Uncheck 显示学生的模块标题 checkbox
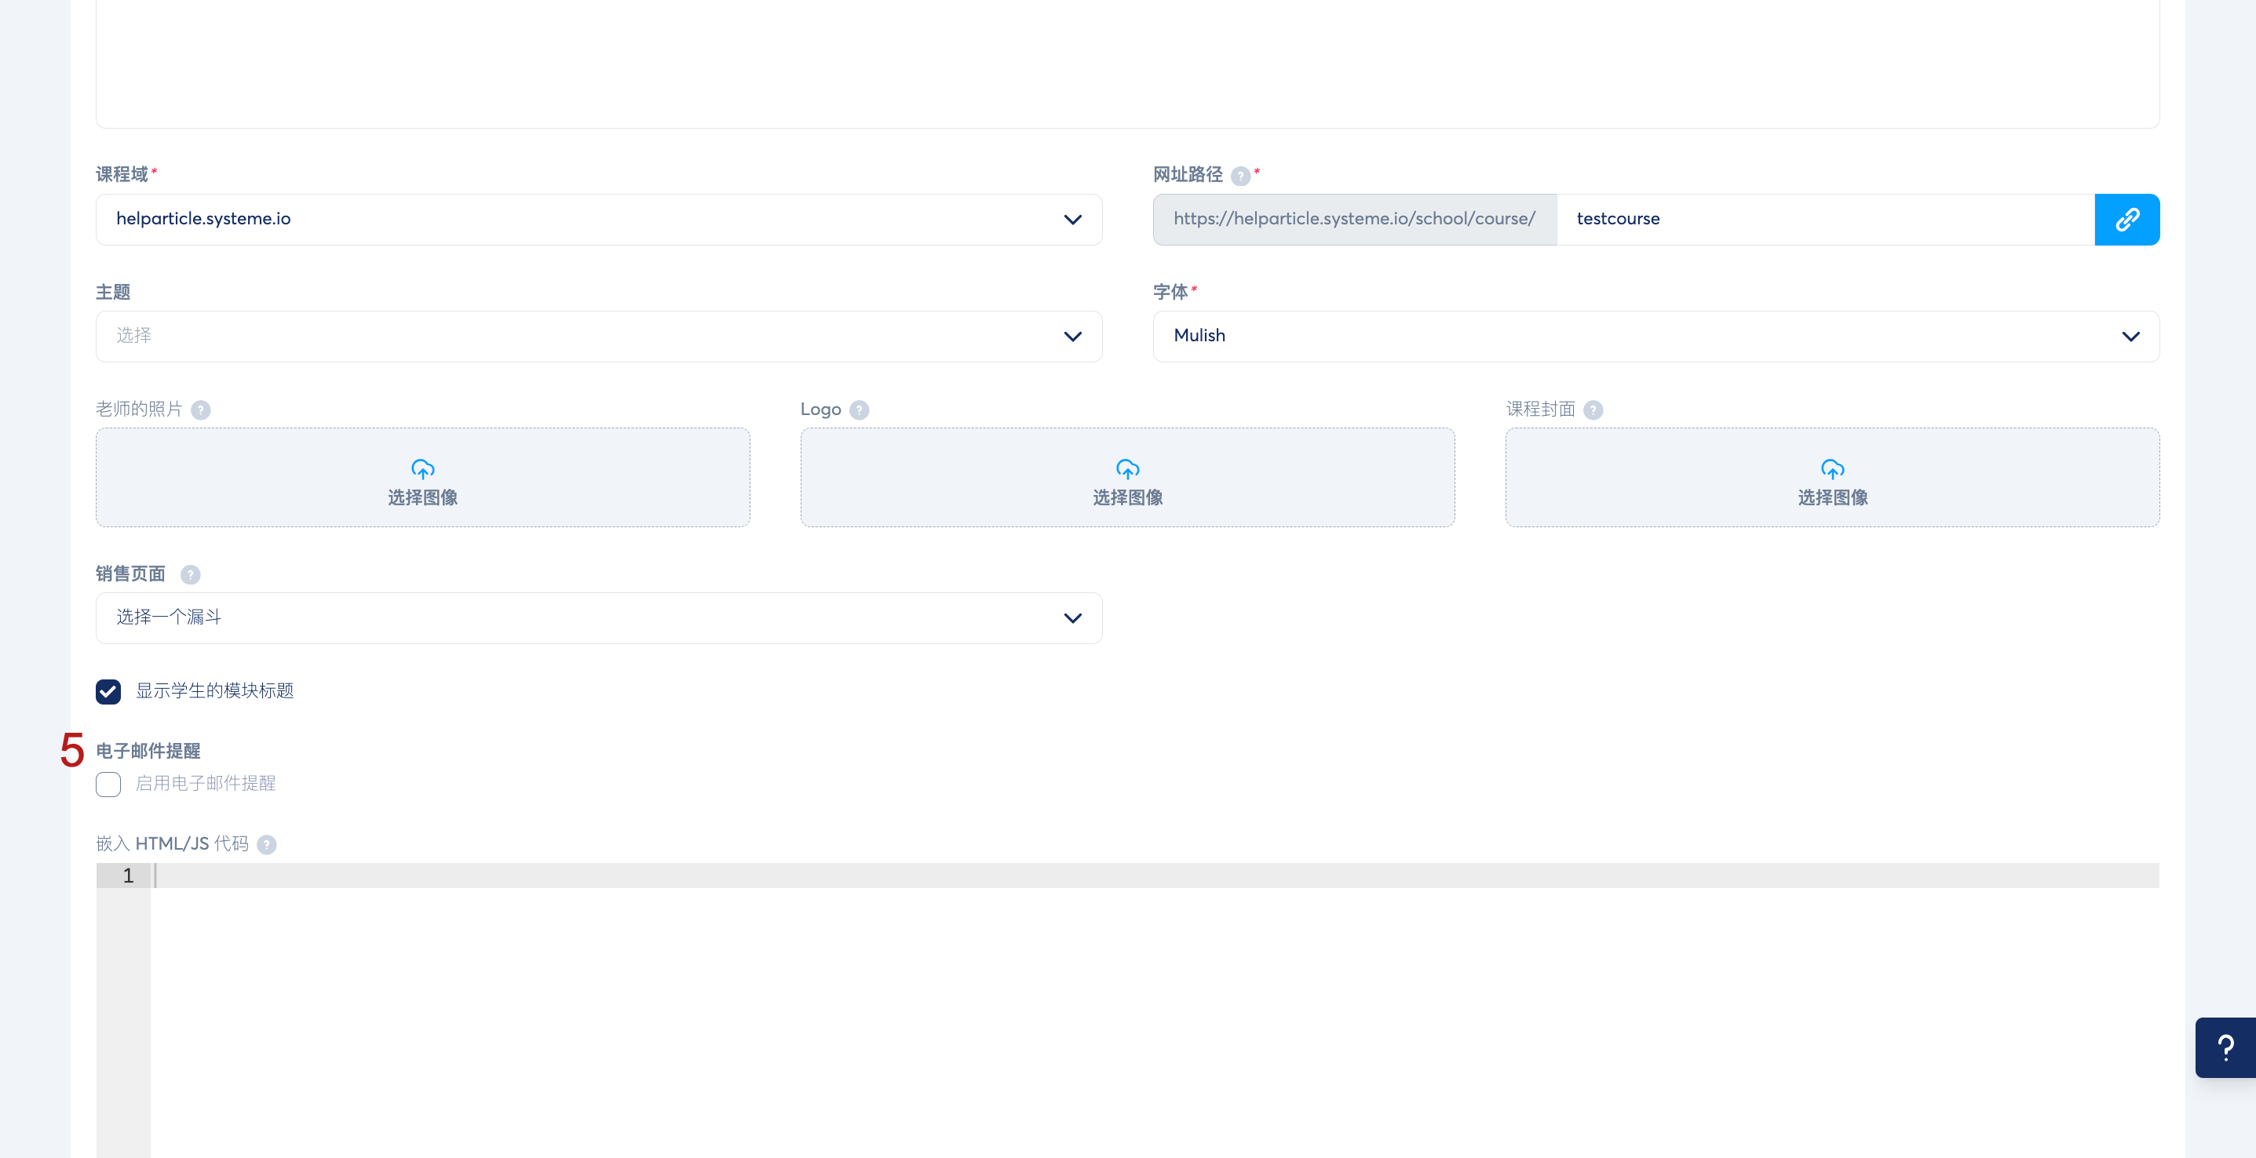This screenshot has height=1158, width=2256. point(108,691)
